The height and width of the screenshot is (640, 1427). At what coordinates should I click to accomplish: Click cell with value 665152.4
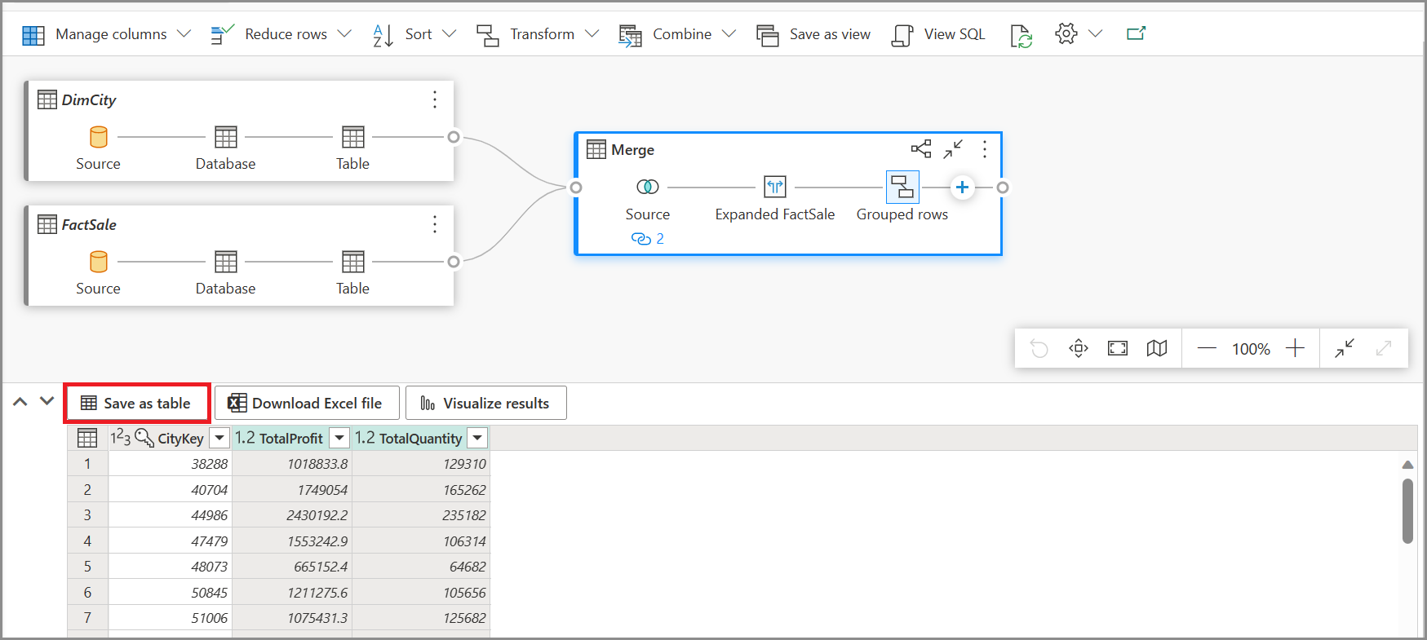292,567
